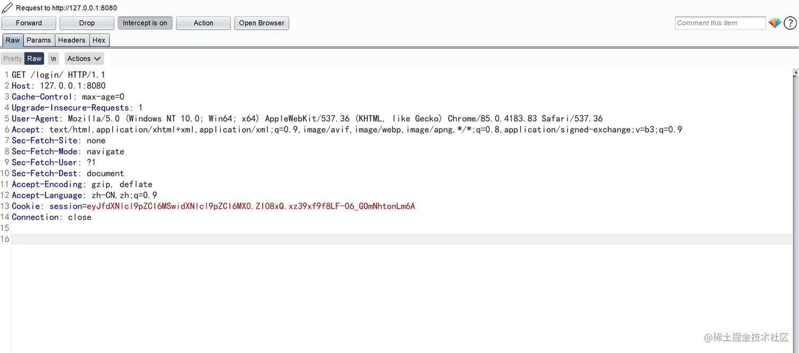Click the Accept: text/html header line
Viewport: 799px width, 353px height.
coord(347,129)
